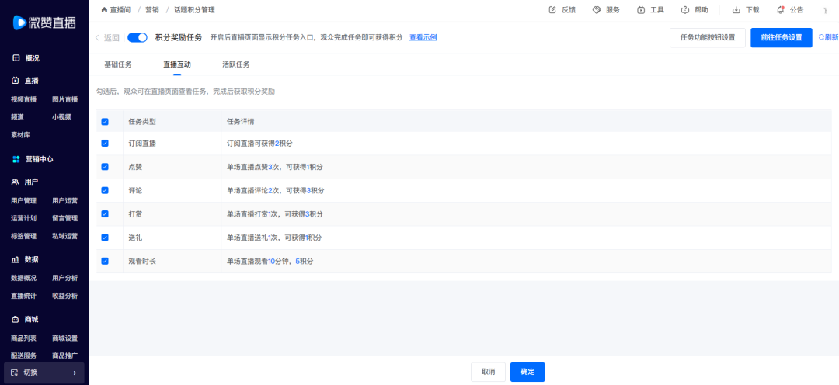839x385 pixels.
Task: Click the 确定 confirm button
Action: (x=527, y=372)
